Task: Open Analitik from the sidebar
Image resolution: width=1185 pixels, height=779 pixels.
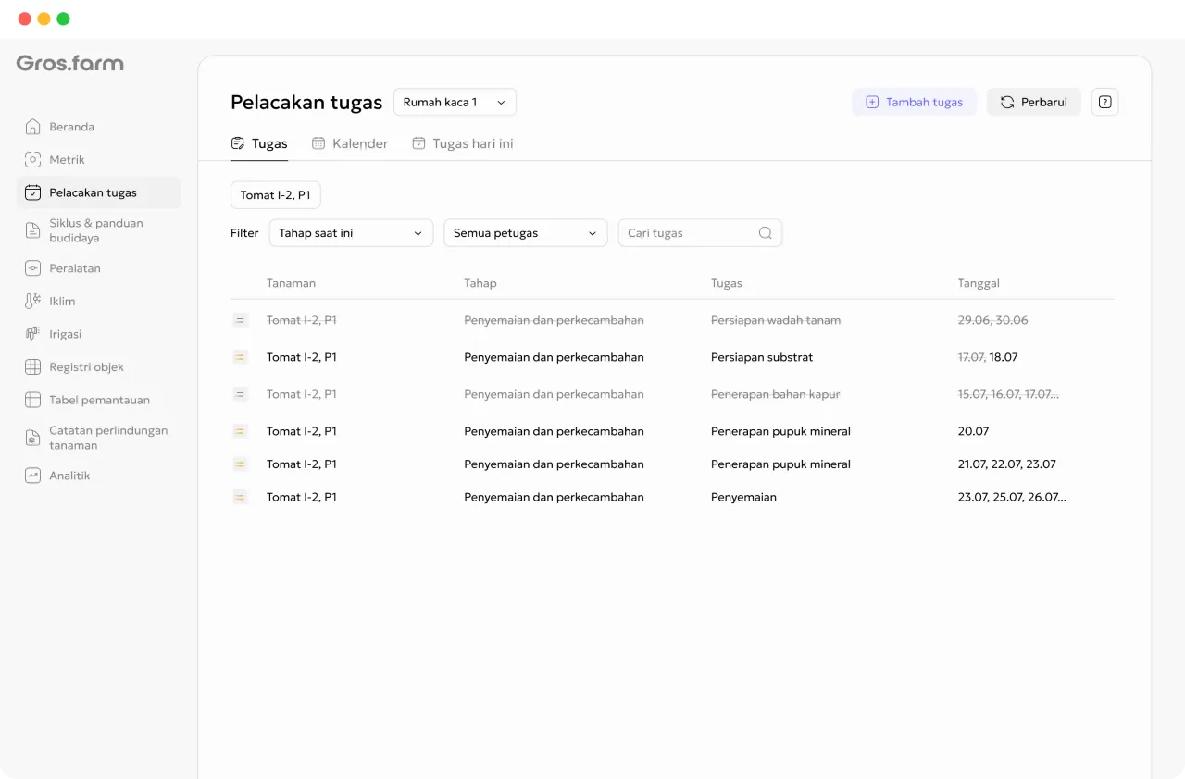Action: 99,476
